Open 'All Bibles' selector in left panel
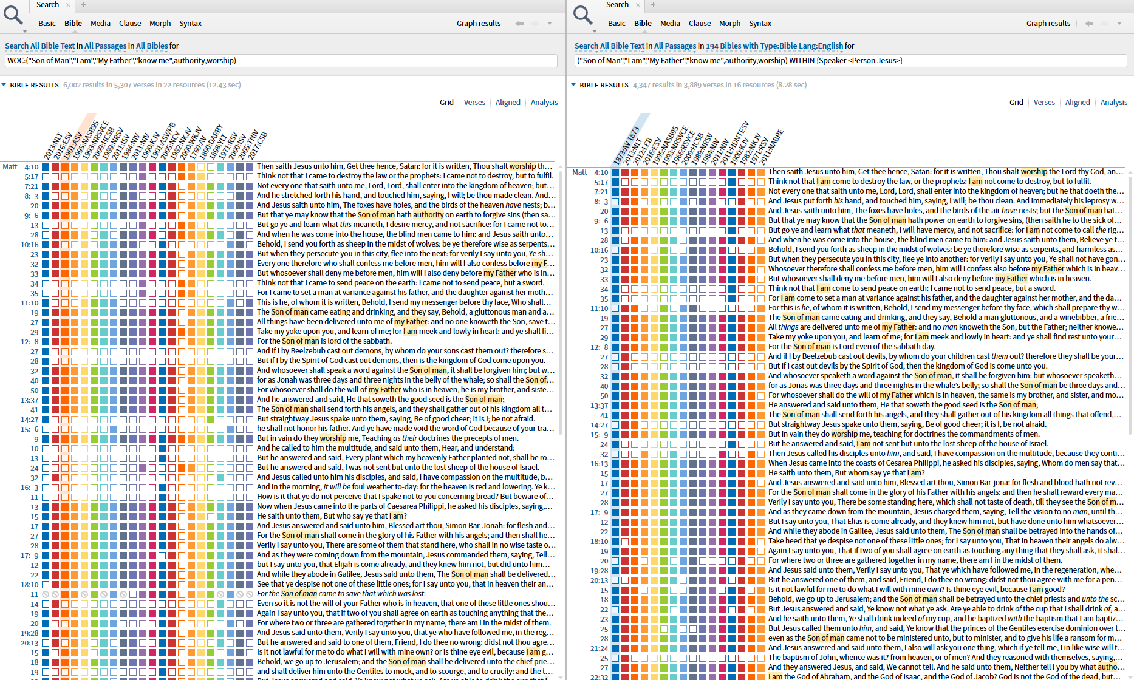The image size is (1134, 680). click(x=152, y=46)
